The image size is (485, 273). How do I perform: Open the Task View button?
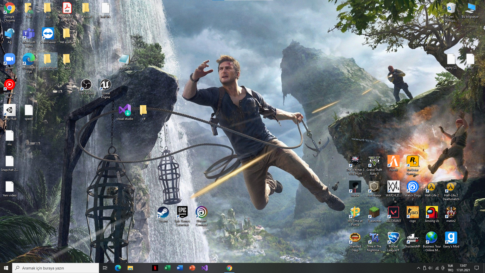click(x=105, y=268)
